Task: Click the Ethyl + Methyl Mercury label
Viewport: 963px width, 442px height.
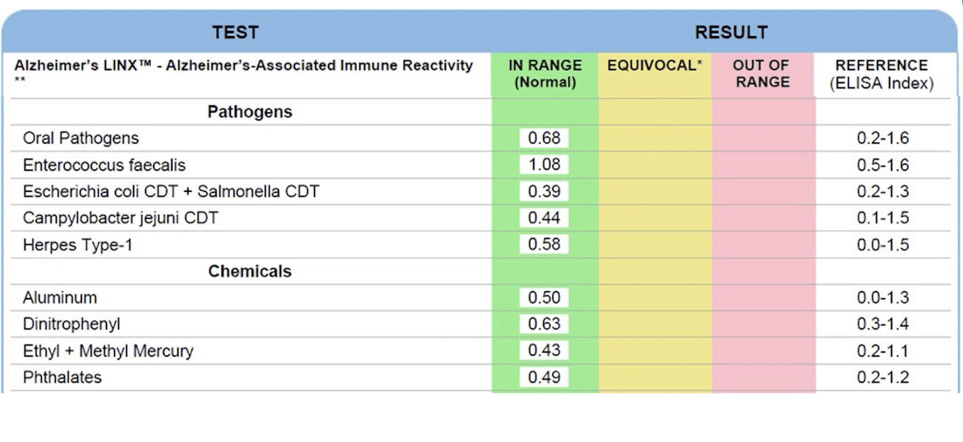Action: pyautogui.click(x=108, y=351)
